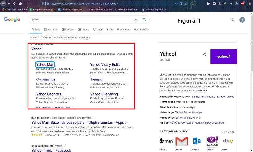
Task: Open the Tiempo sitelink
Action: 96,79
